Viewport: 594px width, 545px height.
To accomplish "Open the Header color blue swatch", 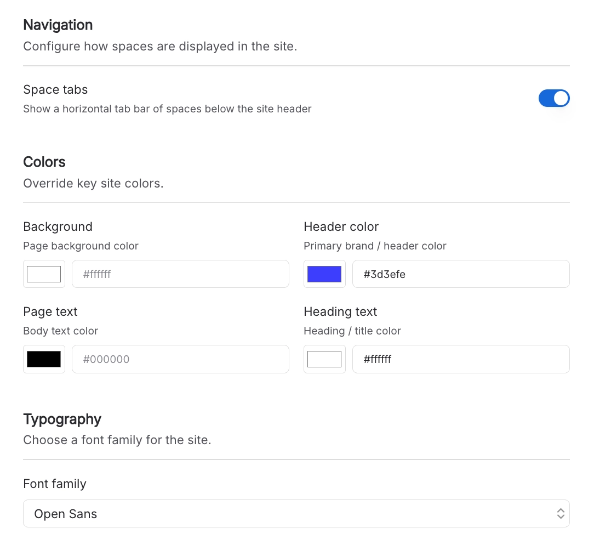I will click(x=324, y=274).
